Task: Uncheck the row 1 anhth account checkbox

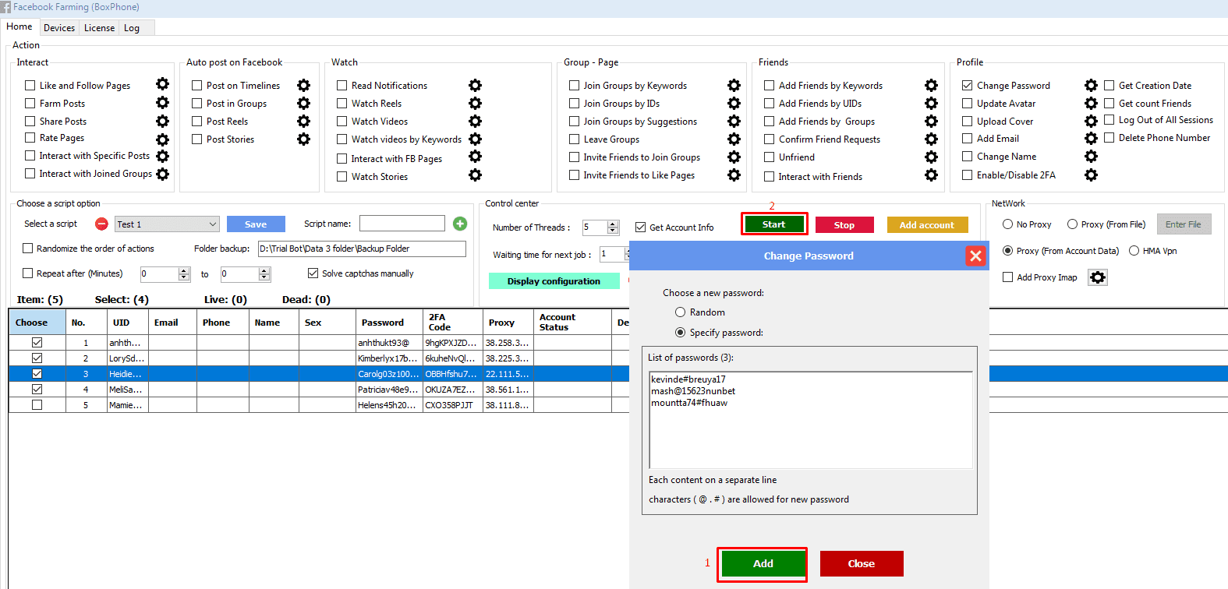Action: pyautogui.click(x=37, y=343)
